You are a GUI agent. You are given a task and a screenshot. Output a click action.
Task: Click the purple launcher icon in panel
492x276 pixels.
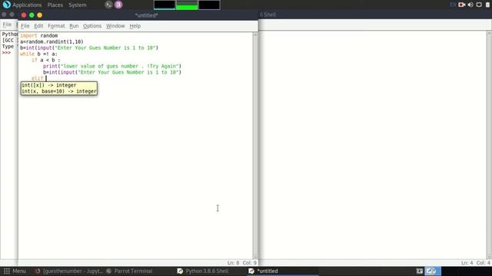tap(118, 5)
